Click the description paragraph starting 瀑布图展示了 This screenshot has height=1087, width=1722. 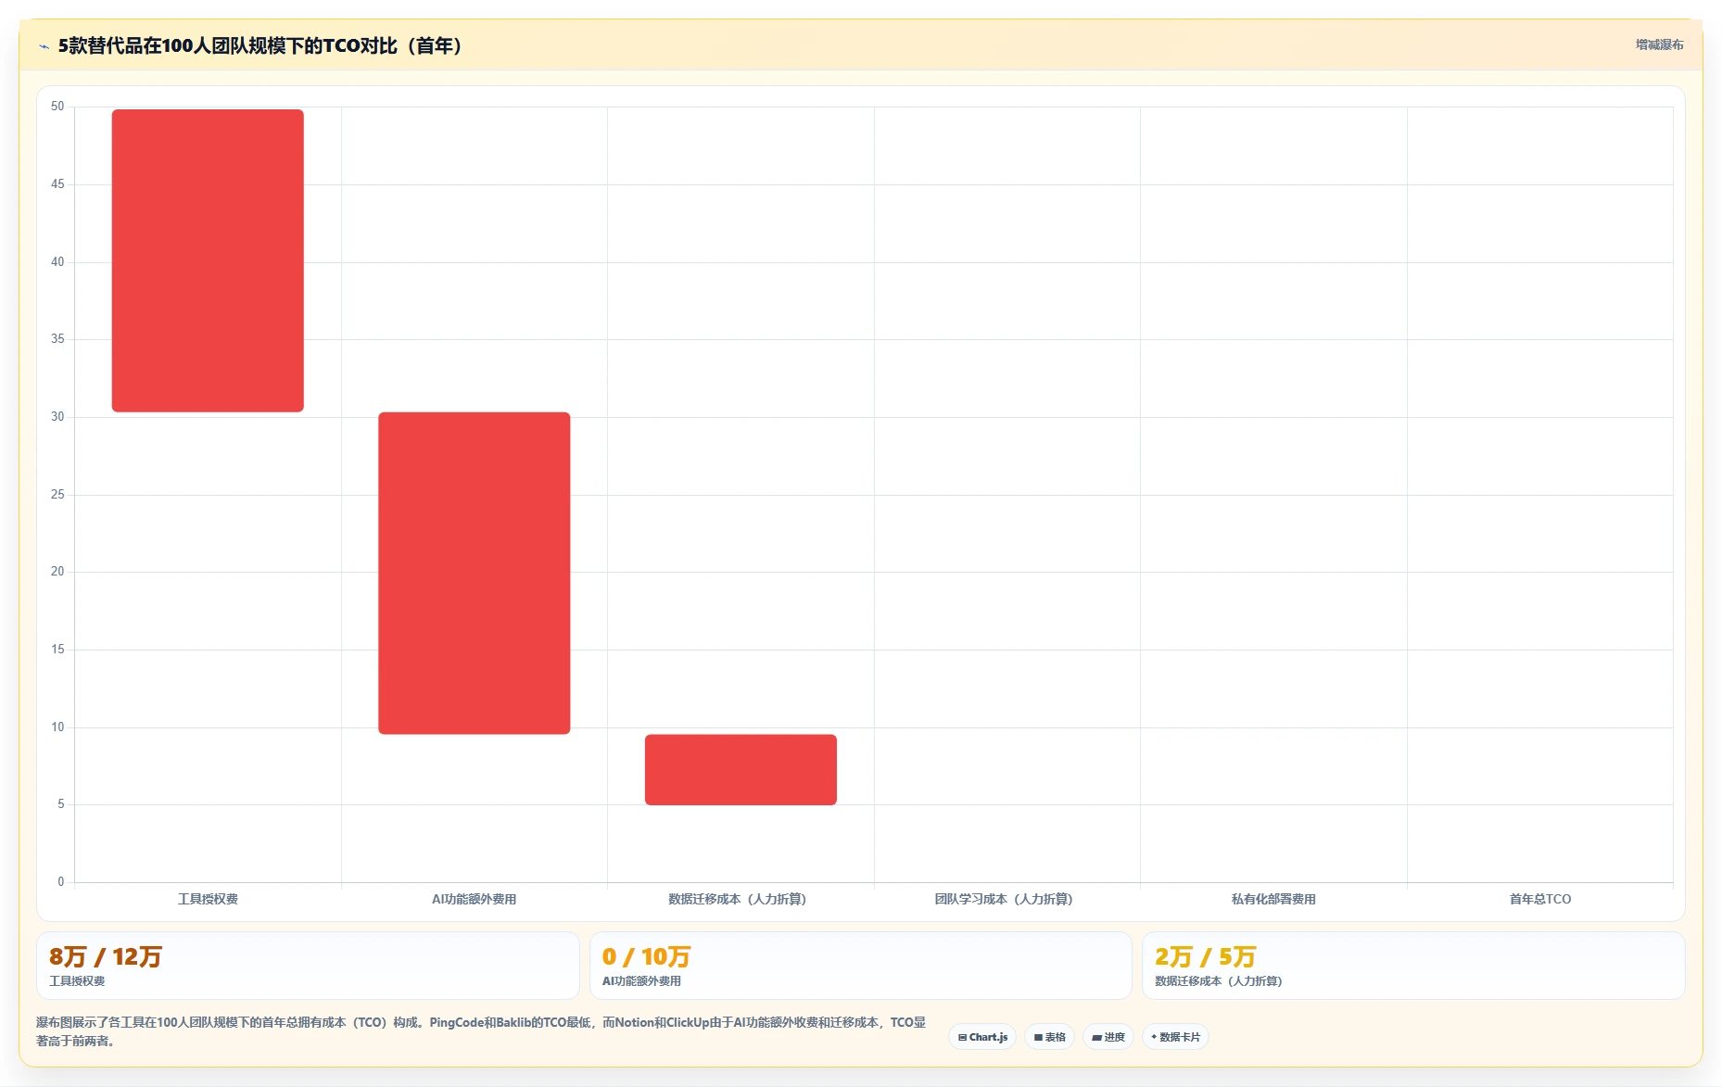tap(481, 1031)
